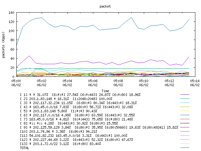This screenshot has height=151, width=201.
Task: Click '[1:2048:2048] 100.00%' in legend entry 2
Action: [x=92, y=99]
